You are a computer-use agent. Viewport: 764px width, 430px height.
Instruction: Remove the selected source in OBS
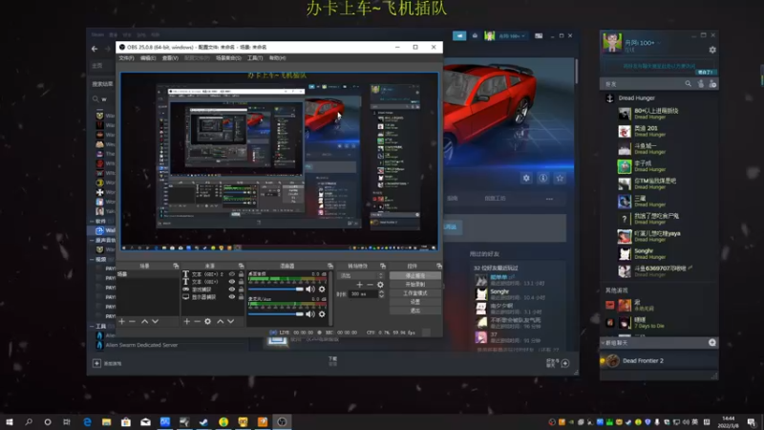tap(197, 322)
